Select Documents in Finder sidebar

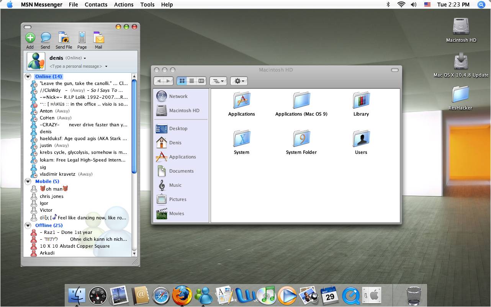coord(182,171)
